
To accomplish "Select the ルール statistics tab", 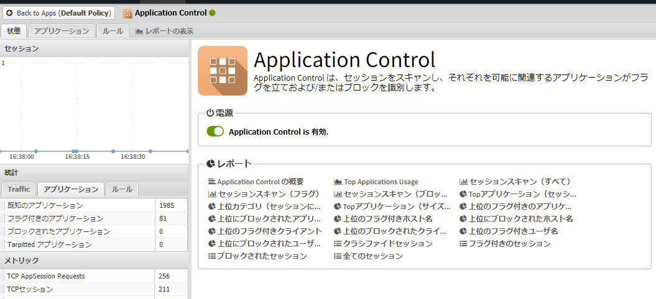I will coord(122,189).
